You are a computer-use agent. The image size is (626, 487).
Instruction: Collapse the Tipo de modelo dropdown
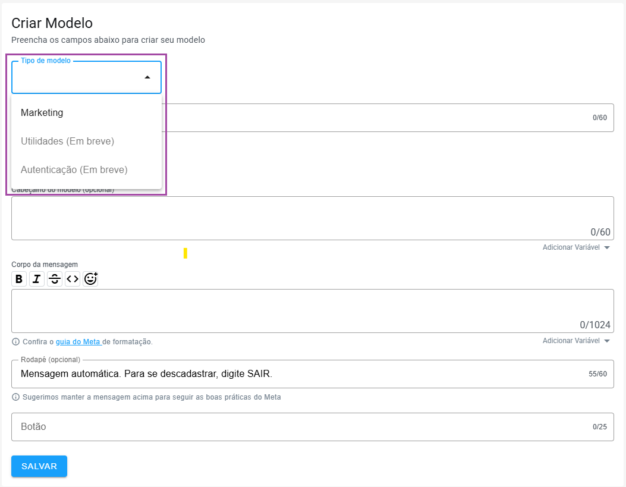click(x=147, y=77)
